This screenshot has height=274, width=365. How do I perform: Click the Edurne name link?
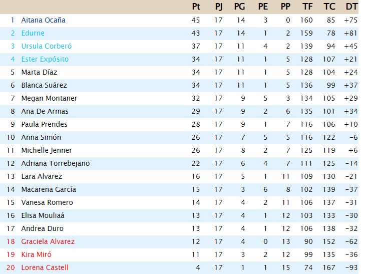pyautogui.click(x=33, y=33)
